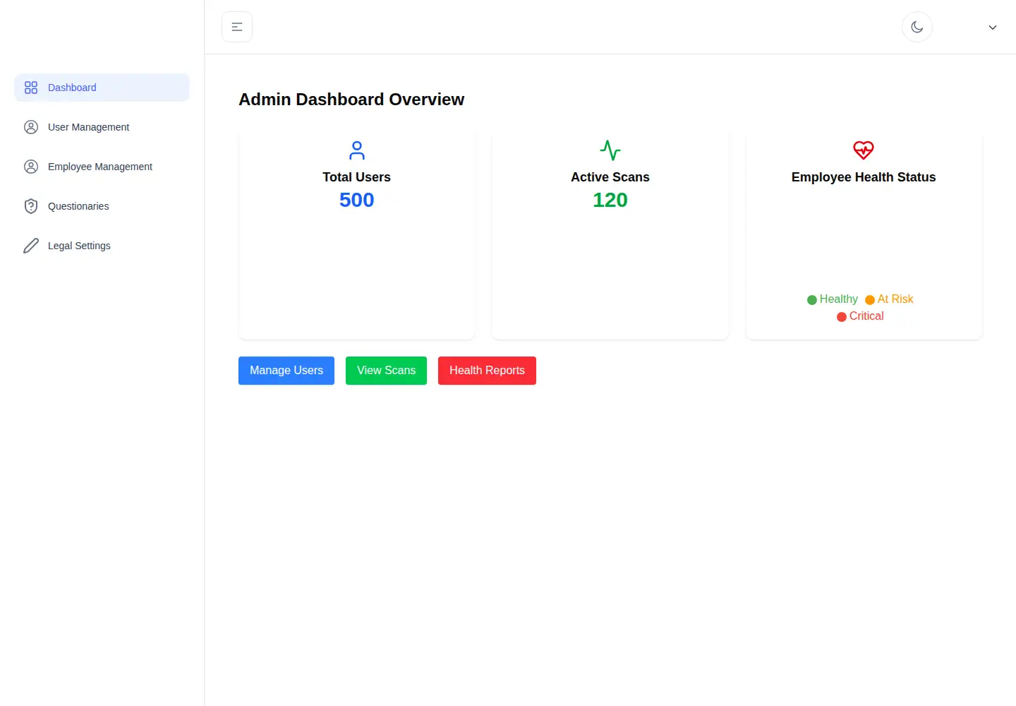Click the Health Reports button
Image resolution: width=1016 pixels, height=706 pixels.
487,371
